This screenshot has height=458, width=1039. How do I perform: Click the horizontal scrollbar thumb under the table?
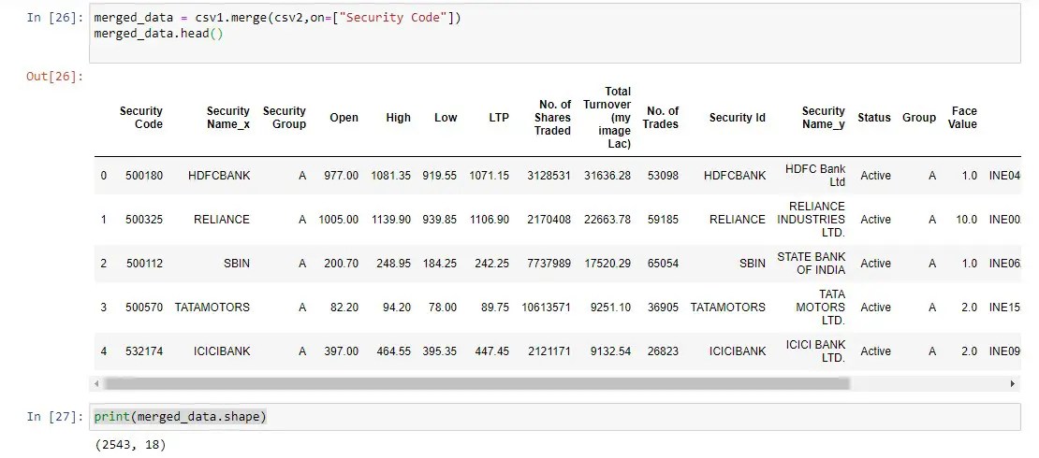coord(476,383)
